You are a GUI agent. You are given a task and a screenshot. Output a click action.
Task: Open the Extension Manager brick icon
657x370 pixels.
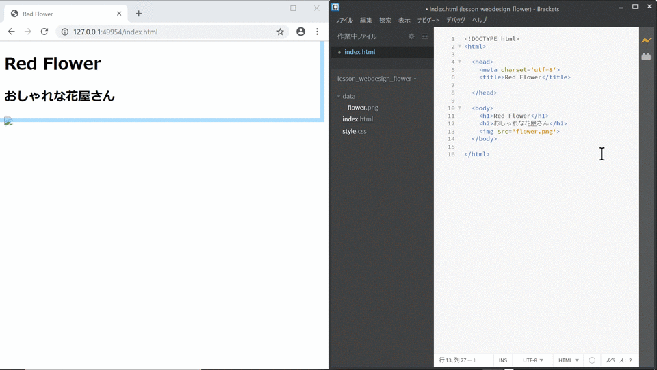point(646,56)
